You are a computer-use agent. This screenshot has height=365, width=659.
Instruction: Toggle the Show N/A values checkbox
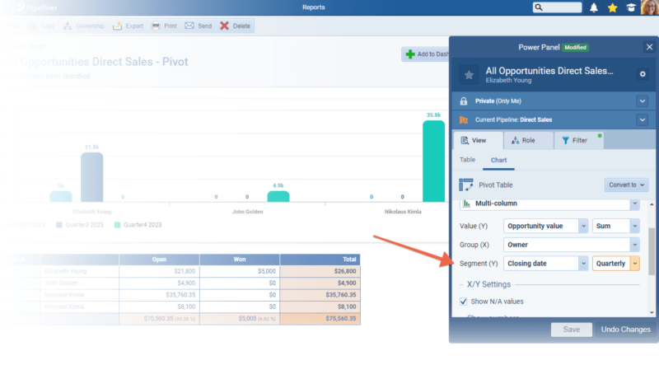click(x=464, y=302)
